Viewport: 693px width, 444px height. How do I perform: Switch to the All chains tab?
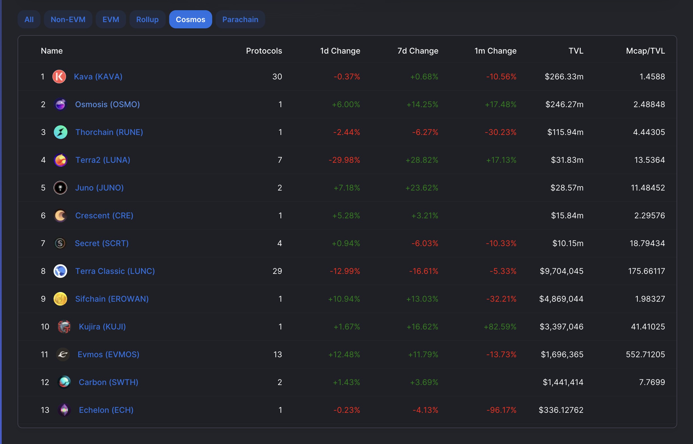point(29,19)
